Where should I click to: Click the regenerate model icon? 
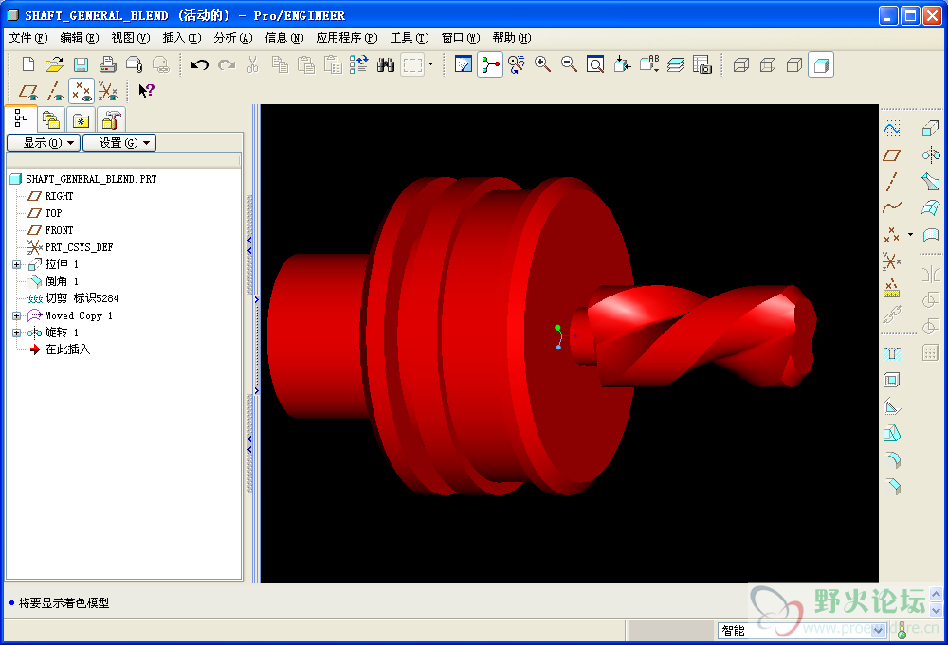coord(358,64)
